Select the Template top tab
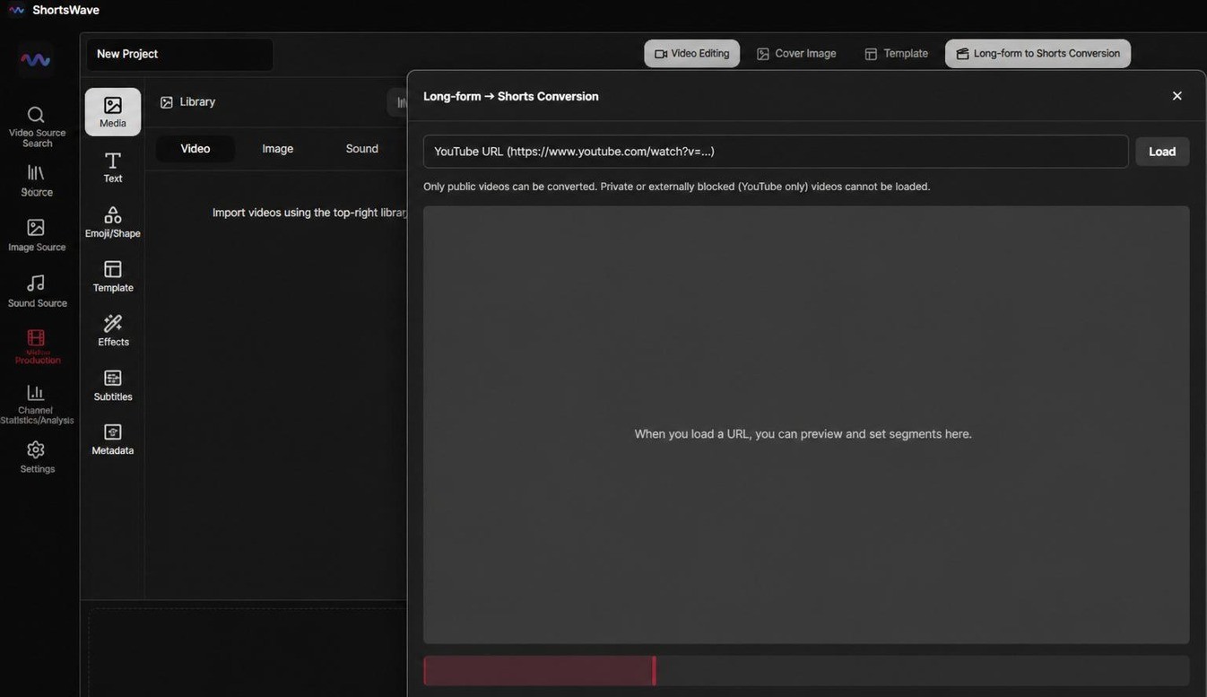The height and width of the screenshot is (697, 1207). coord(896,54)
